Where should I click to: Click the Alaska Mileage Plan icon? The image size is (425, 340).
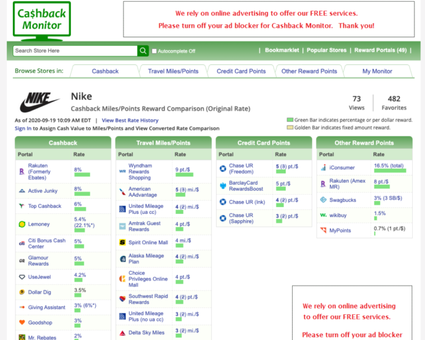click(123, 259)
